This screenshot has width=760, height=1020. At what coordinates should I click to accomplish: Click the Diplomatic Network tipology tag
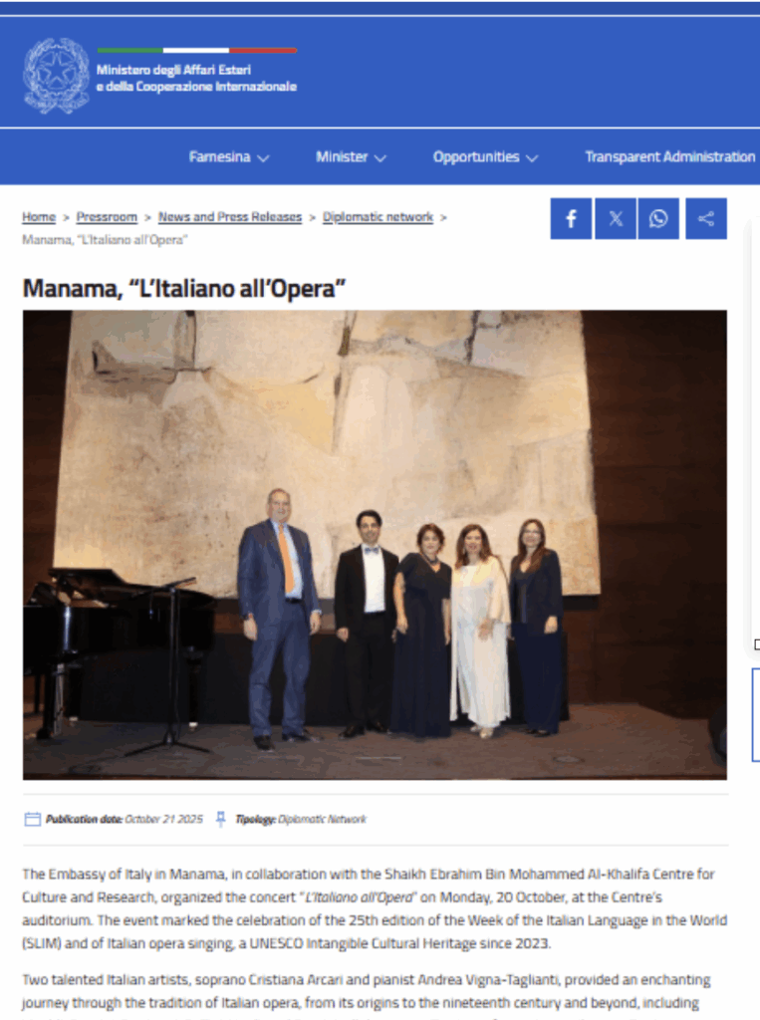click(x=322, y=819)
